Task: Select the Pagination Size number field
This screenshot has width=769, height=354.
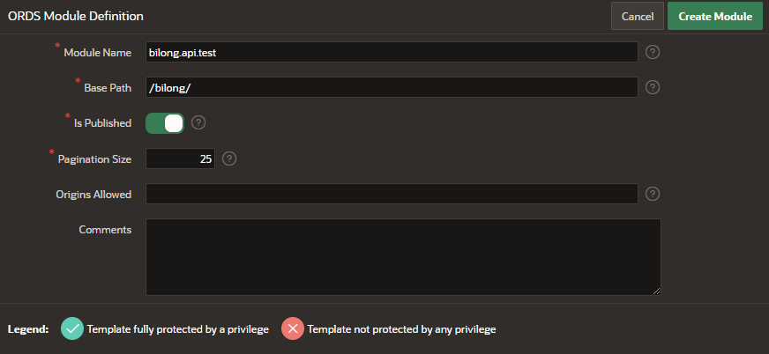Action: coord(180,159)
